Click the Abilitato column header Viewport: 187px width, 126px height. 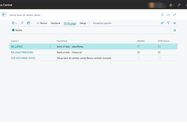pos(141,41)
